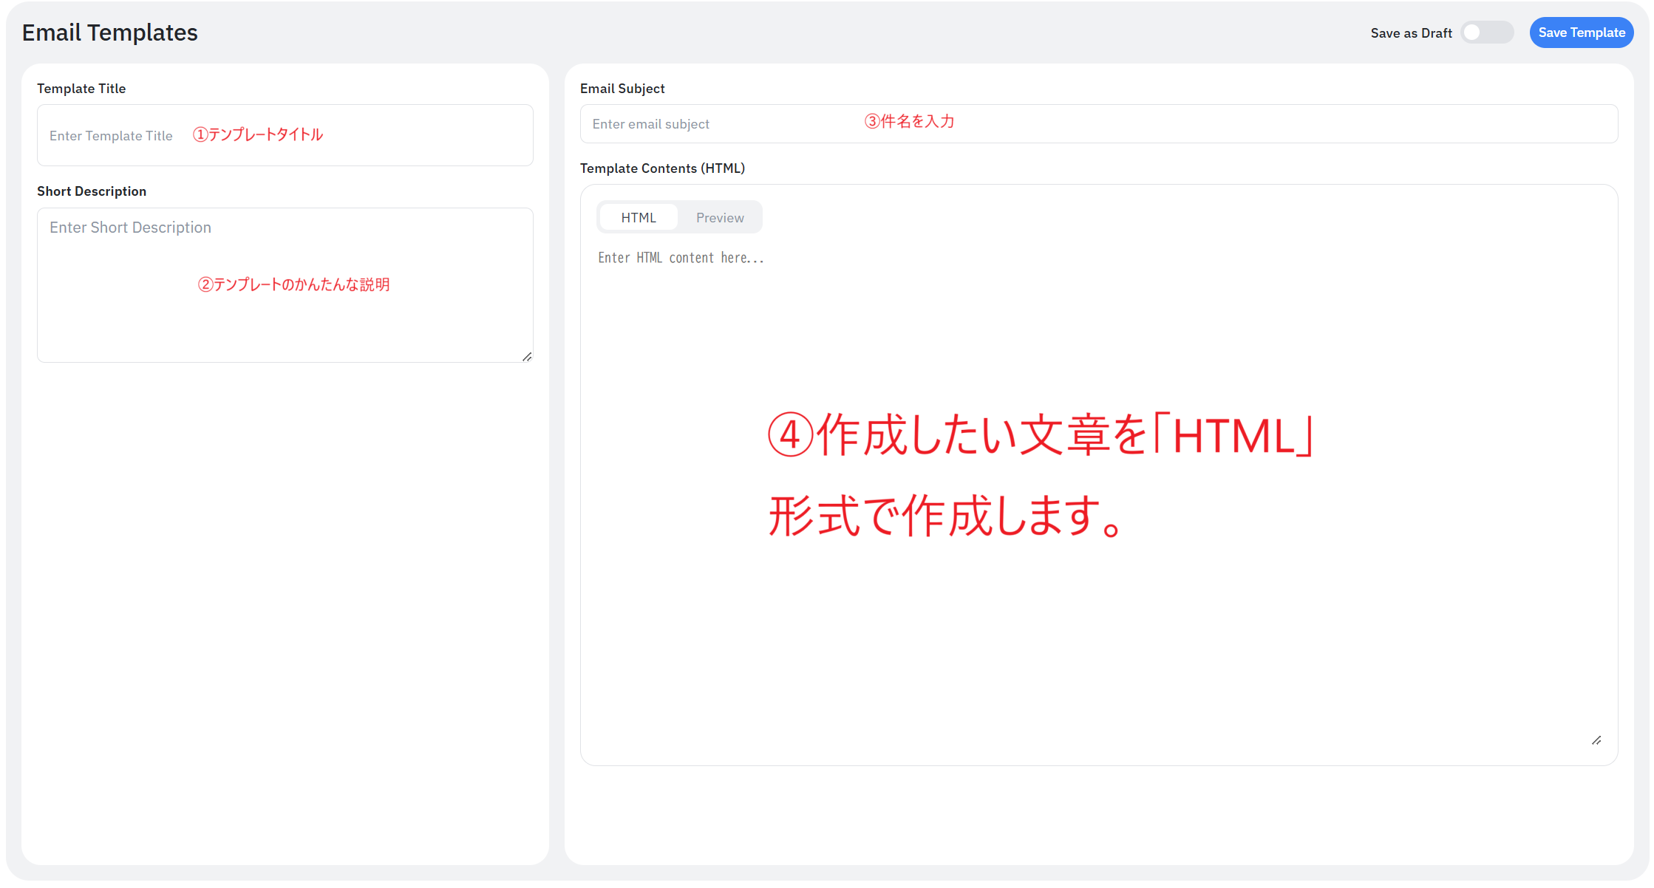Grab the Short Description resize handle
The height and width of the screenshot is (888, 1654).
(527, 357)
